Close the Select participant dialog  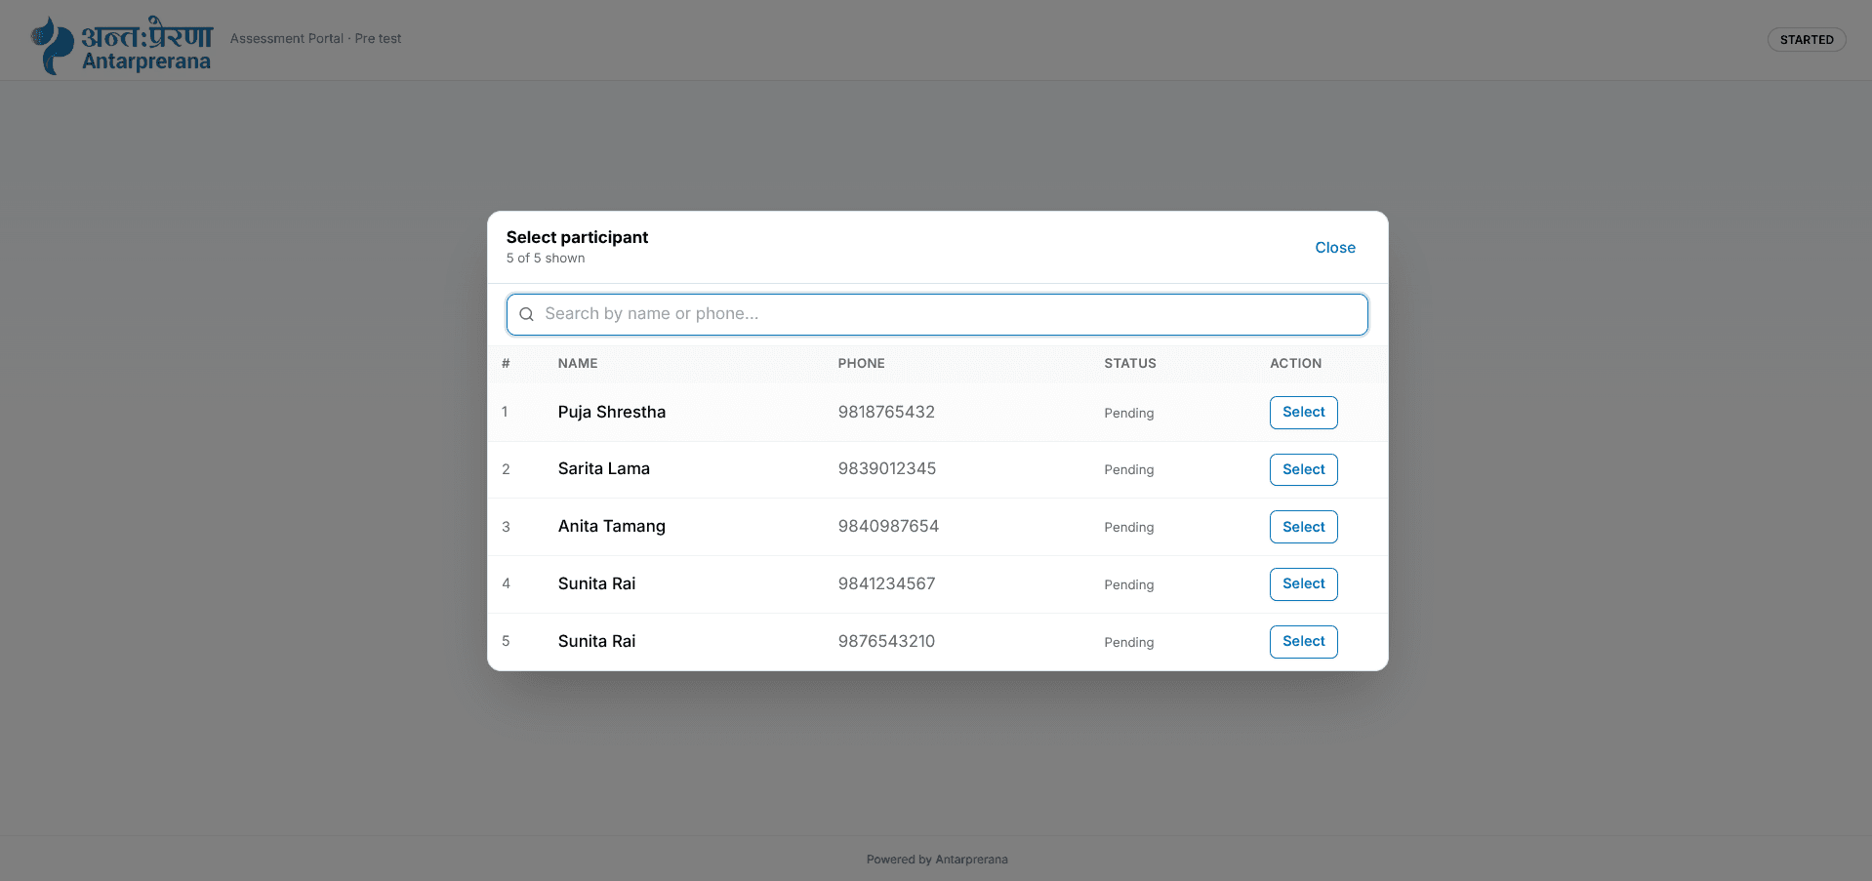coord(1335,248)
